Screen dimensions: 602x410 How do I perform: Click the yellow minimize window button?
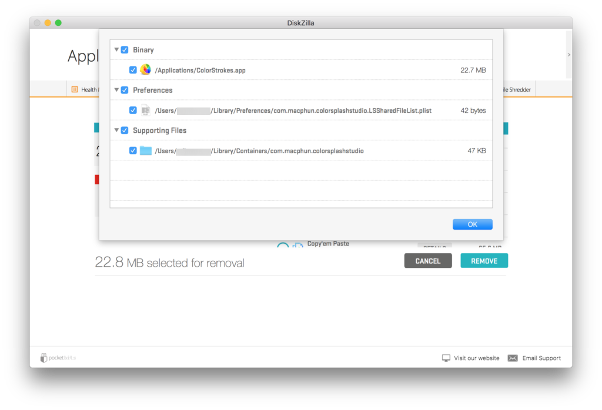tap(48, 23)
